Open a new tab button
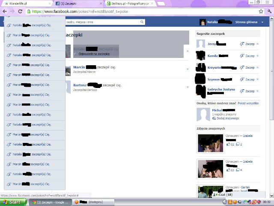This screenshot has height=206, width=274. click(x=161, y=3)
